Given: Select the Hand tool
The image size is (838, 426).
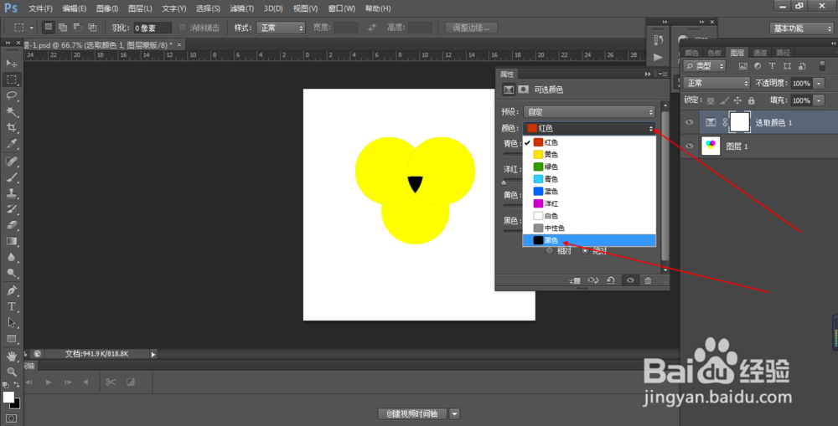Looking at the screenshot, I should [x=11, y=356].
